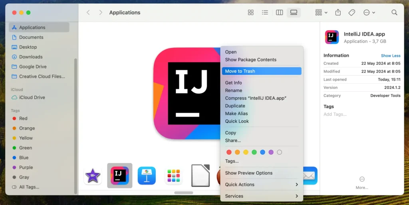This screenshot has width=409, height=205.
Task: Open Creative Cloud Files in sidebar
Action: coord(39,77)
